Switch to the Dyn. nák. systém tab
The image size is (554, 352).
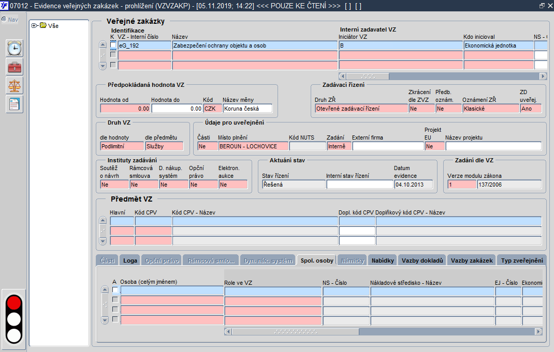(268, 261)
